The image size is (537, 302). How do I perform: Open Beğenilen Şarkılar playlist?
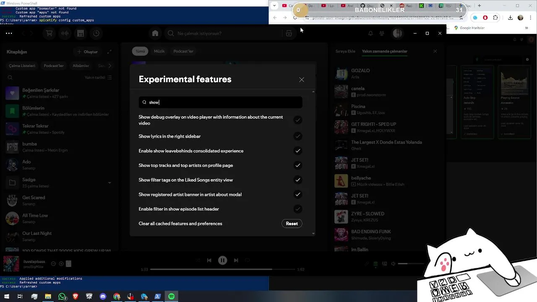[x=59, y=93]
